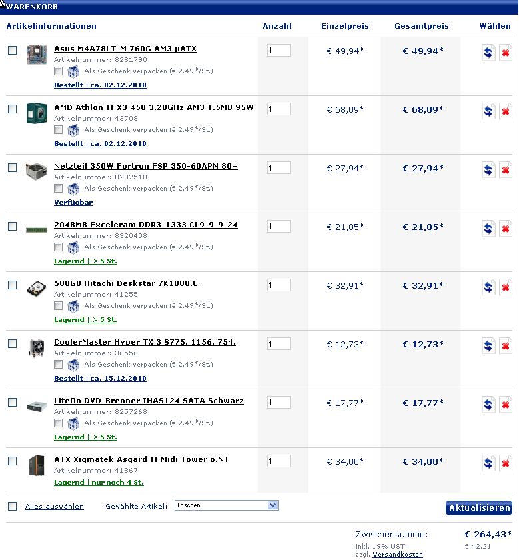Click update icon for CoolerMaster Hyper TX 3
Image resolution: width=519 pixels, height=560 pixels.
[x=488, y=346]
